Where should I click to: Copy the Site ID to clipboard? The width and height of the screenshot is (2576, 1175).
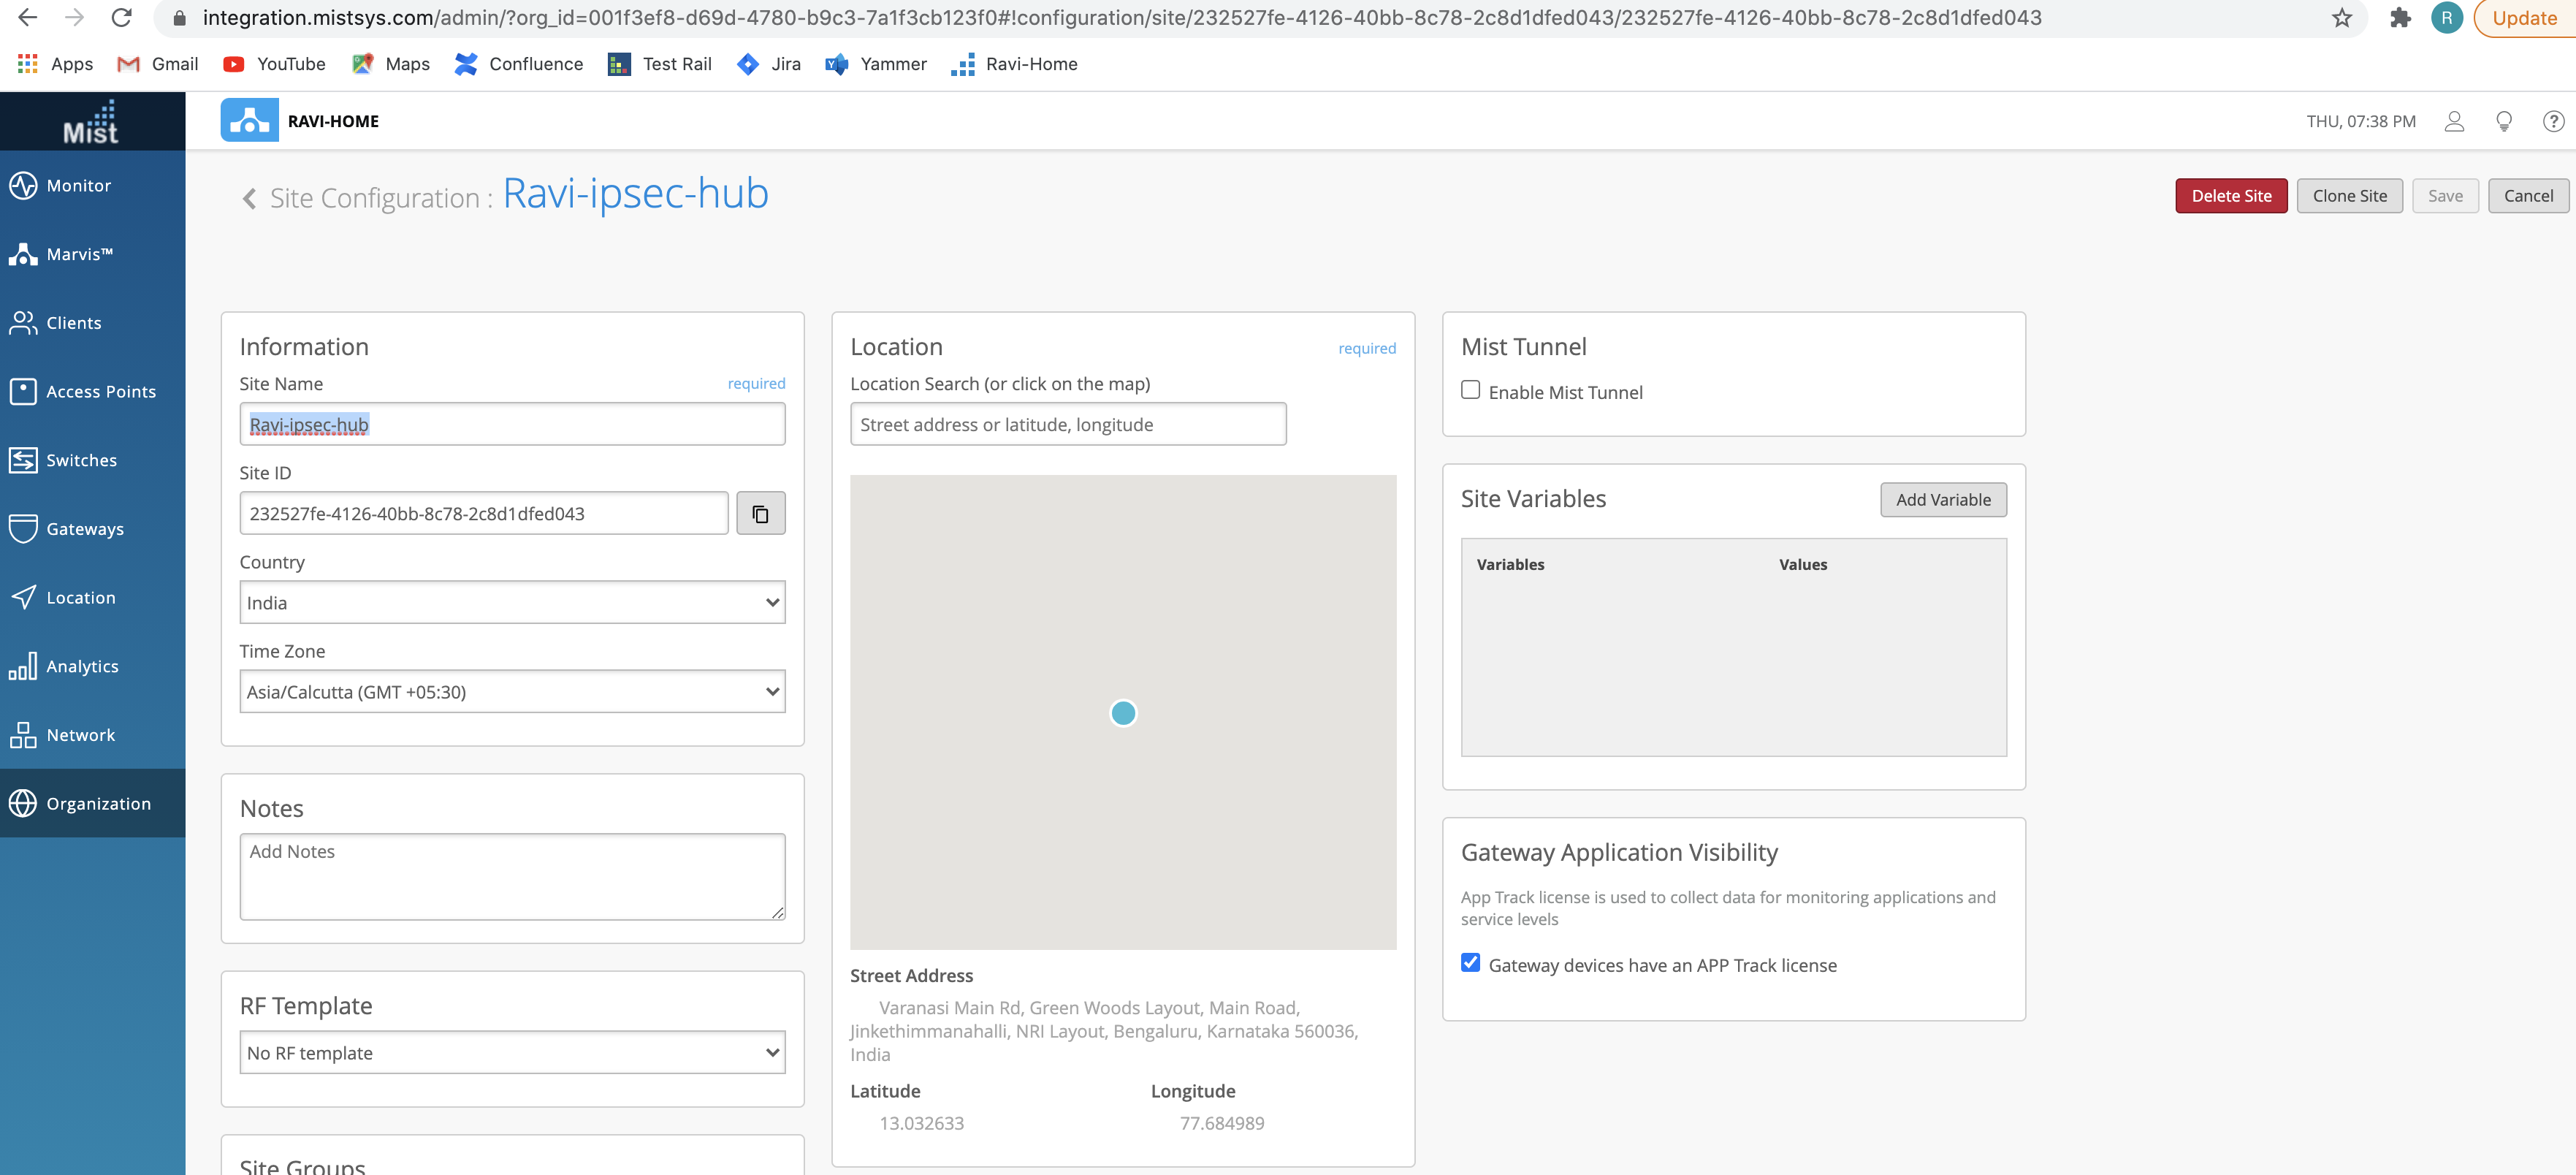tap(760, 513)
